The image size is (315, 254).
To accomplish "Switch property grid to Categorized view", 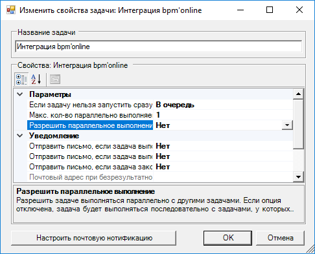I will pyautogui.click(x=21, y=79).
